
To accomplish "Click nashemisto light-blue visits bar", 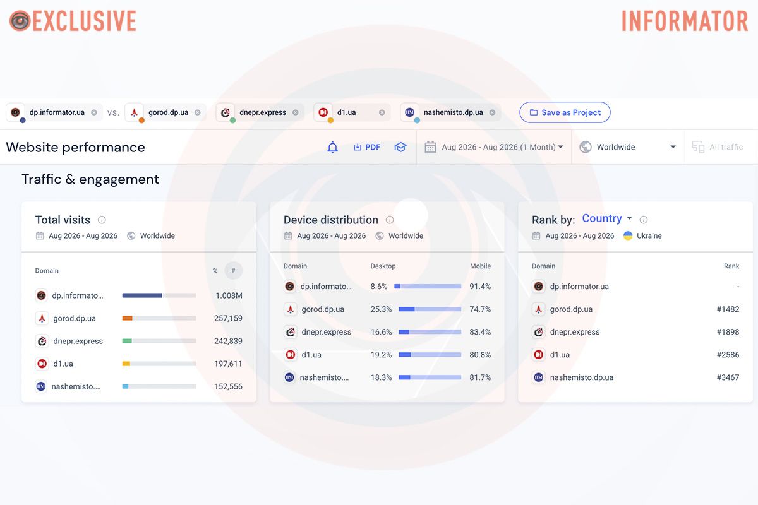I will click(x=126, y=386).
